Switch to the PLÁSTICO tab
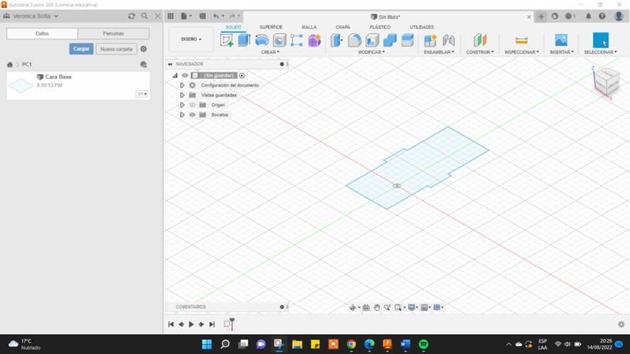The image size is (630, 354). pyautogui.click(x=380, y=27)
